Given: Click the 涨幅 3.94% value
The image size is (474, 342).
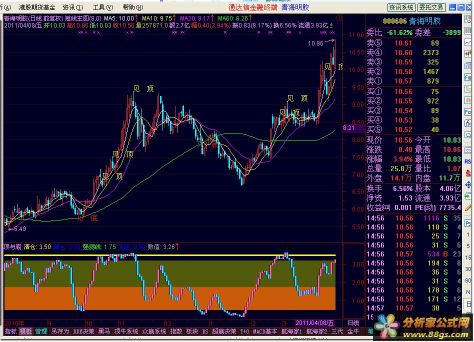Looking at the screenshot, I should (x=402, y=159).
